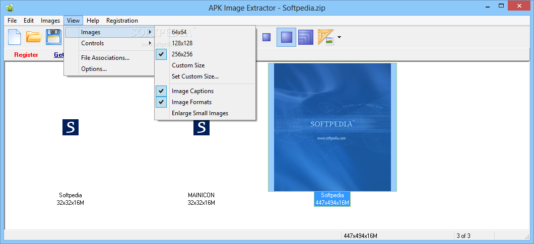
Task: Open the Help menu
Action: [x=93, y=21]
